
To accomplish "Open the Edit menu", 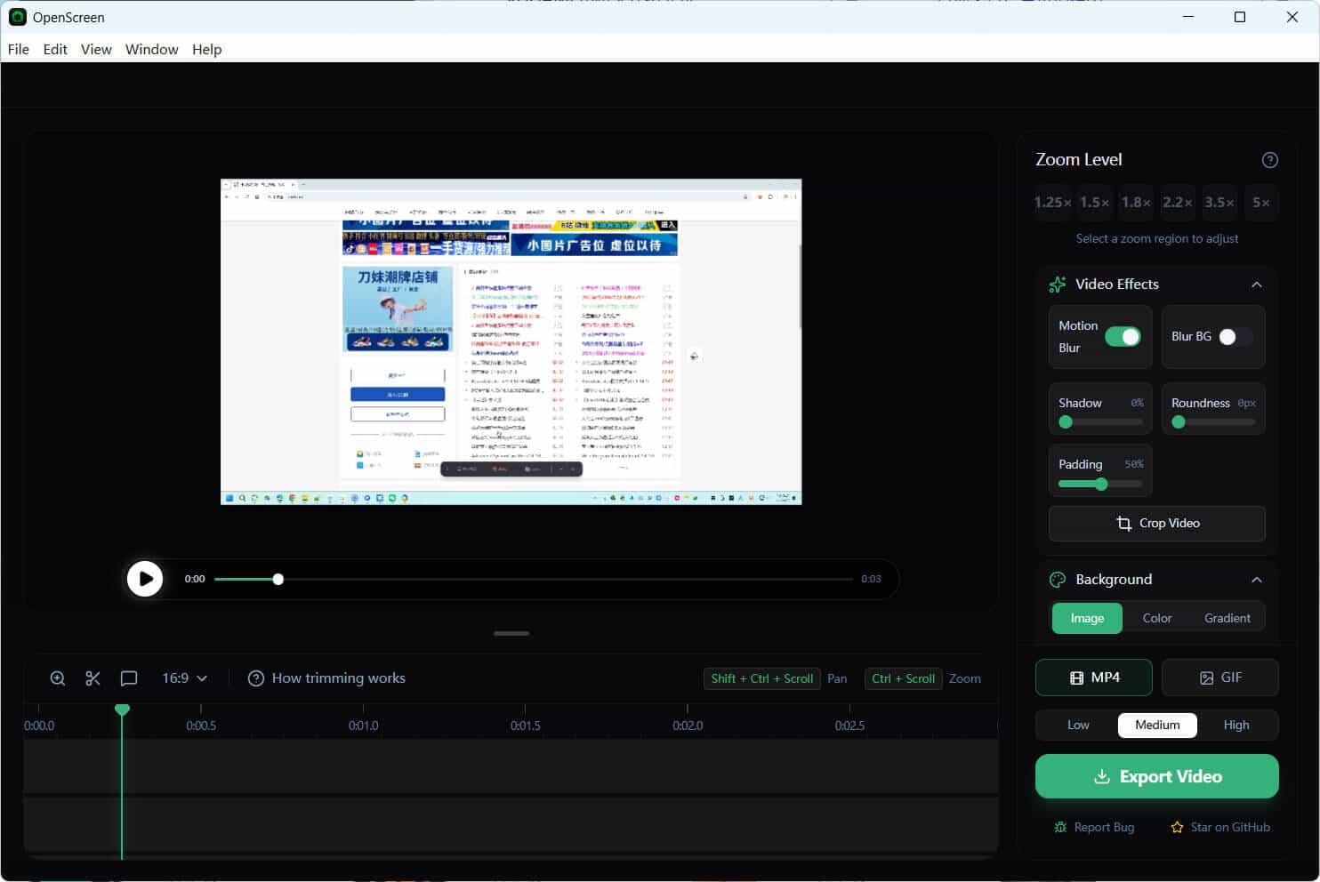I will click(54, 49).
